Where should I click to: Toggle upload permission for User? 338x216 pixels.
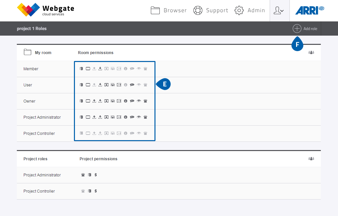coord(94,85)
